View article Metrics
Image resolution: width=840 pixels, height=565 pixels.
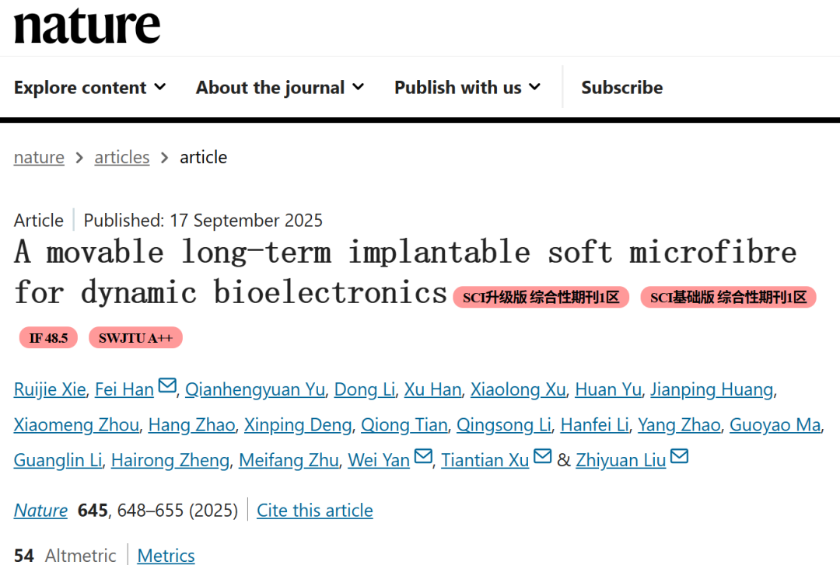point(166,555)
